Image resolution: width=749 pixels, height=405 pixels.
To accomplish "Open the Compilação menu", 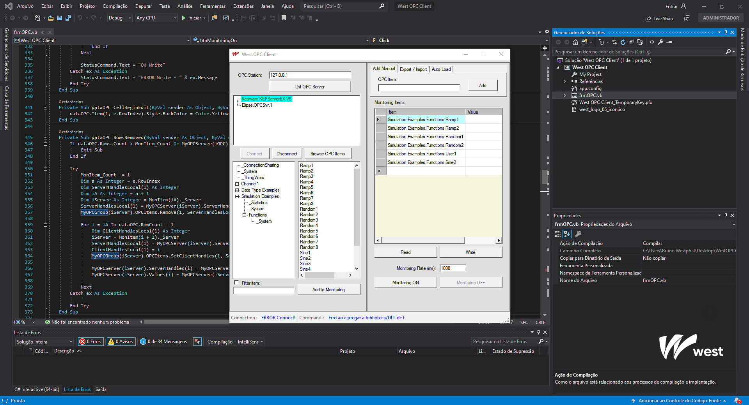I will pos(115,6).
